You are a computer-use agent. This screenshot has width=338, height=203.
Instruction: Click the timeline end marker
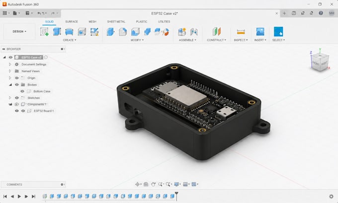176,196
